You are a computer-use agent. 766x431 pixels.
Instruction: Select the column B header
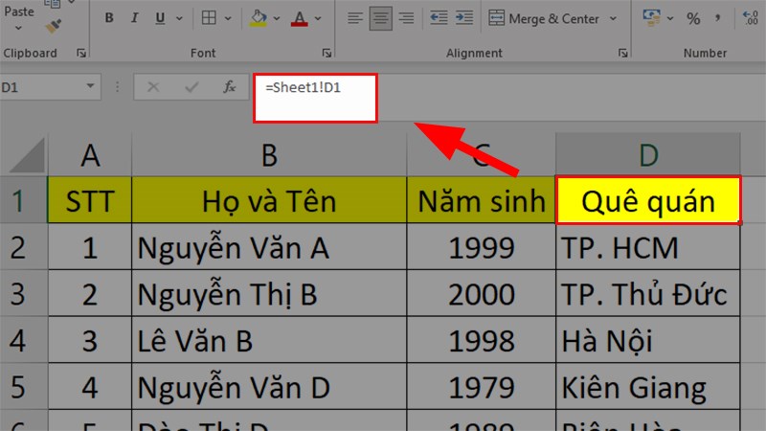pyautogui.click(x=269, y=152)
